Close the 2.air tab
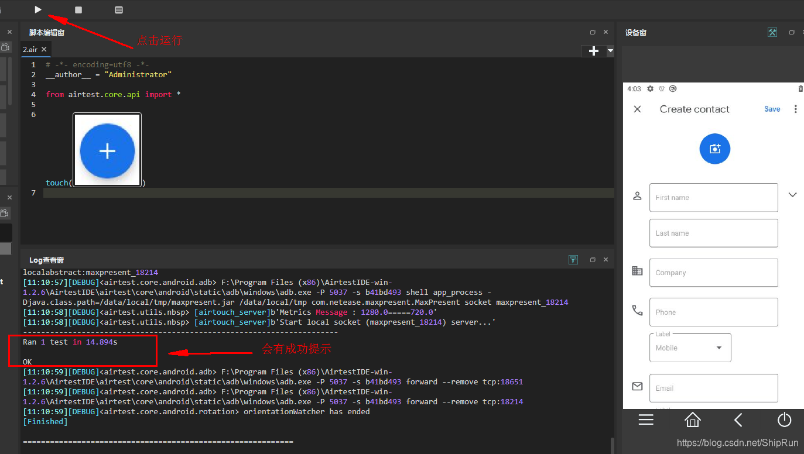This screenshot has height=454, width=804. click(x=45, y=50)
